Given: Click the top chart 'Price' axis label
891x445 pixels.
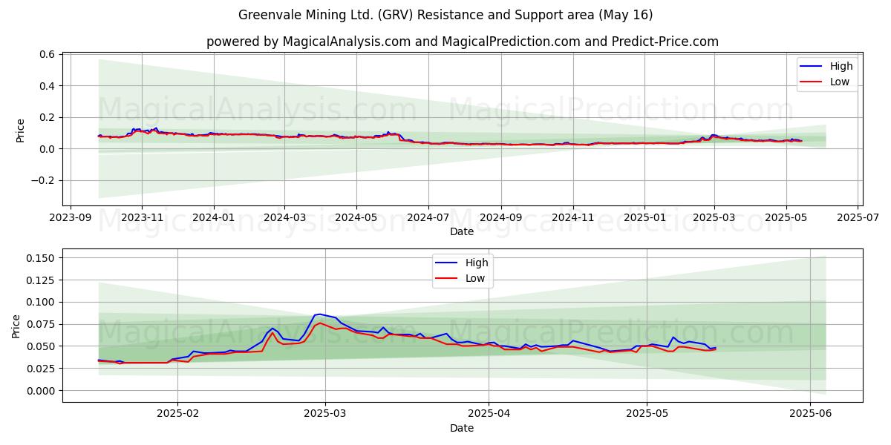Looking at the screenshot, I should (20, 131).
